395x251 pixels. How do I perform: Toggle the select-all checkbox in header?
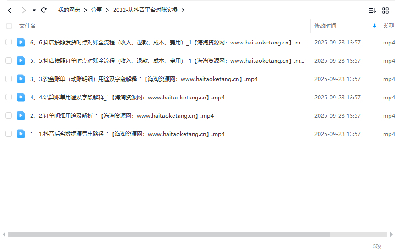(9, 26)
